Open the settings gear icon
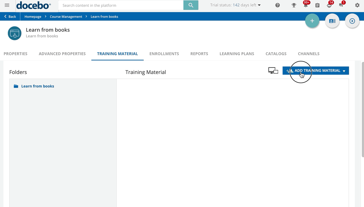The image size is (364, 207). pos(357,5)
